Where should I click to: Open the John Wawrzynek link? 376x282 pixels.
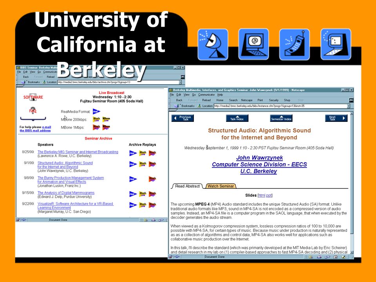[x=259, y=157]
